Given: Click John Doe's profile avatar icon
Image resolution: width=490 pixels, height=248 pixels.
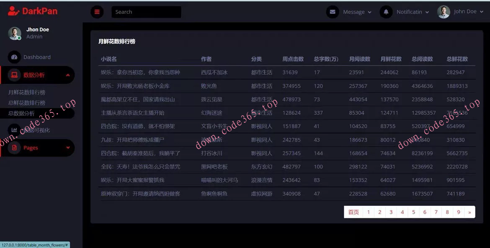Looking at the screenshot, I should (x=444, y=12).
